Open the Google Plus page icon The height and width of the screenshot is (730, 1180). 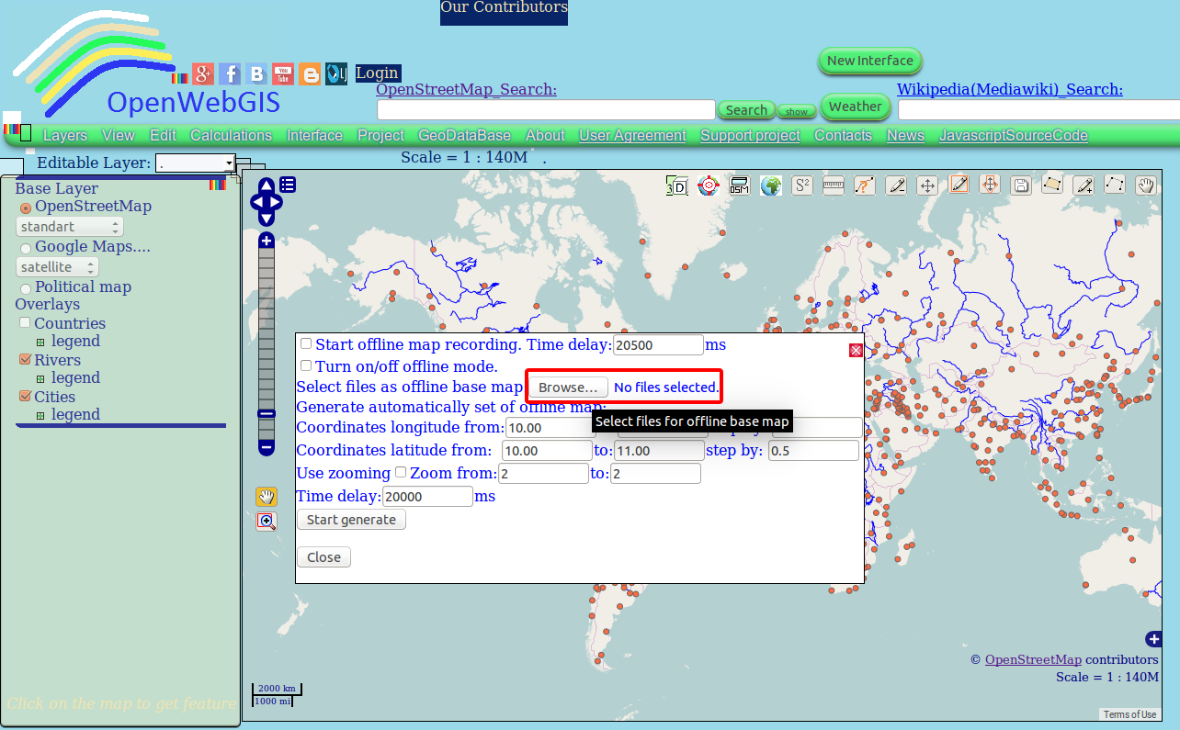tap(203, 74)
